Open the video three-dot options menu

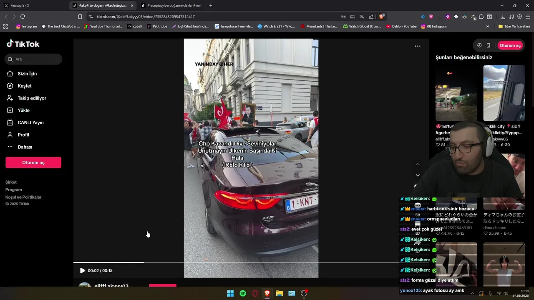(x=418, y=46)
